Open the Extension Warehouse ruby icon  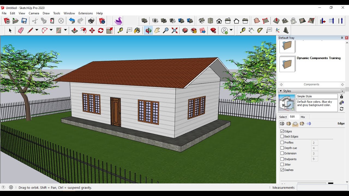(213, 30)
